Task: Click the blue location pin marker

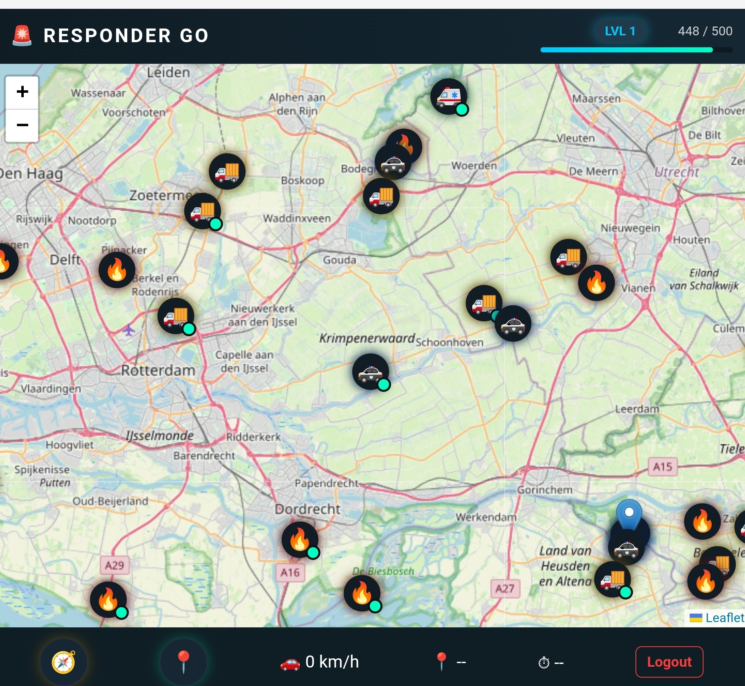Action: pyautogui.click(x=629, y=514)
